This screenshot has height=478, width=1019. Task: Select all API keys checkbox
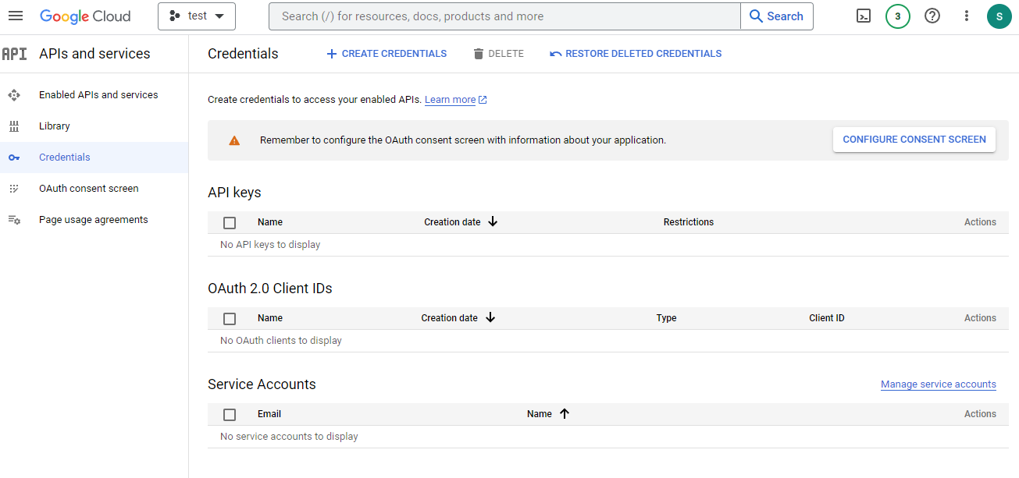point(230,223)
